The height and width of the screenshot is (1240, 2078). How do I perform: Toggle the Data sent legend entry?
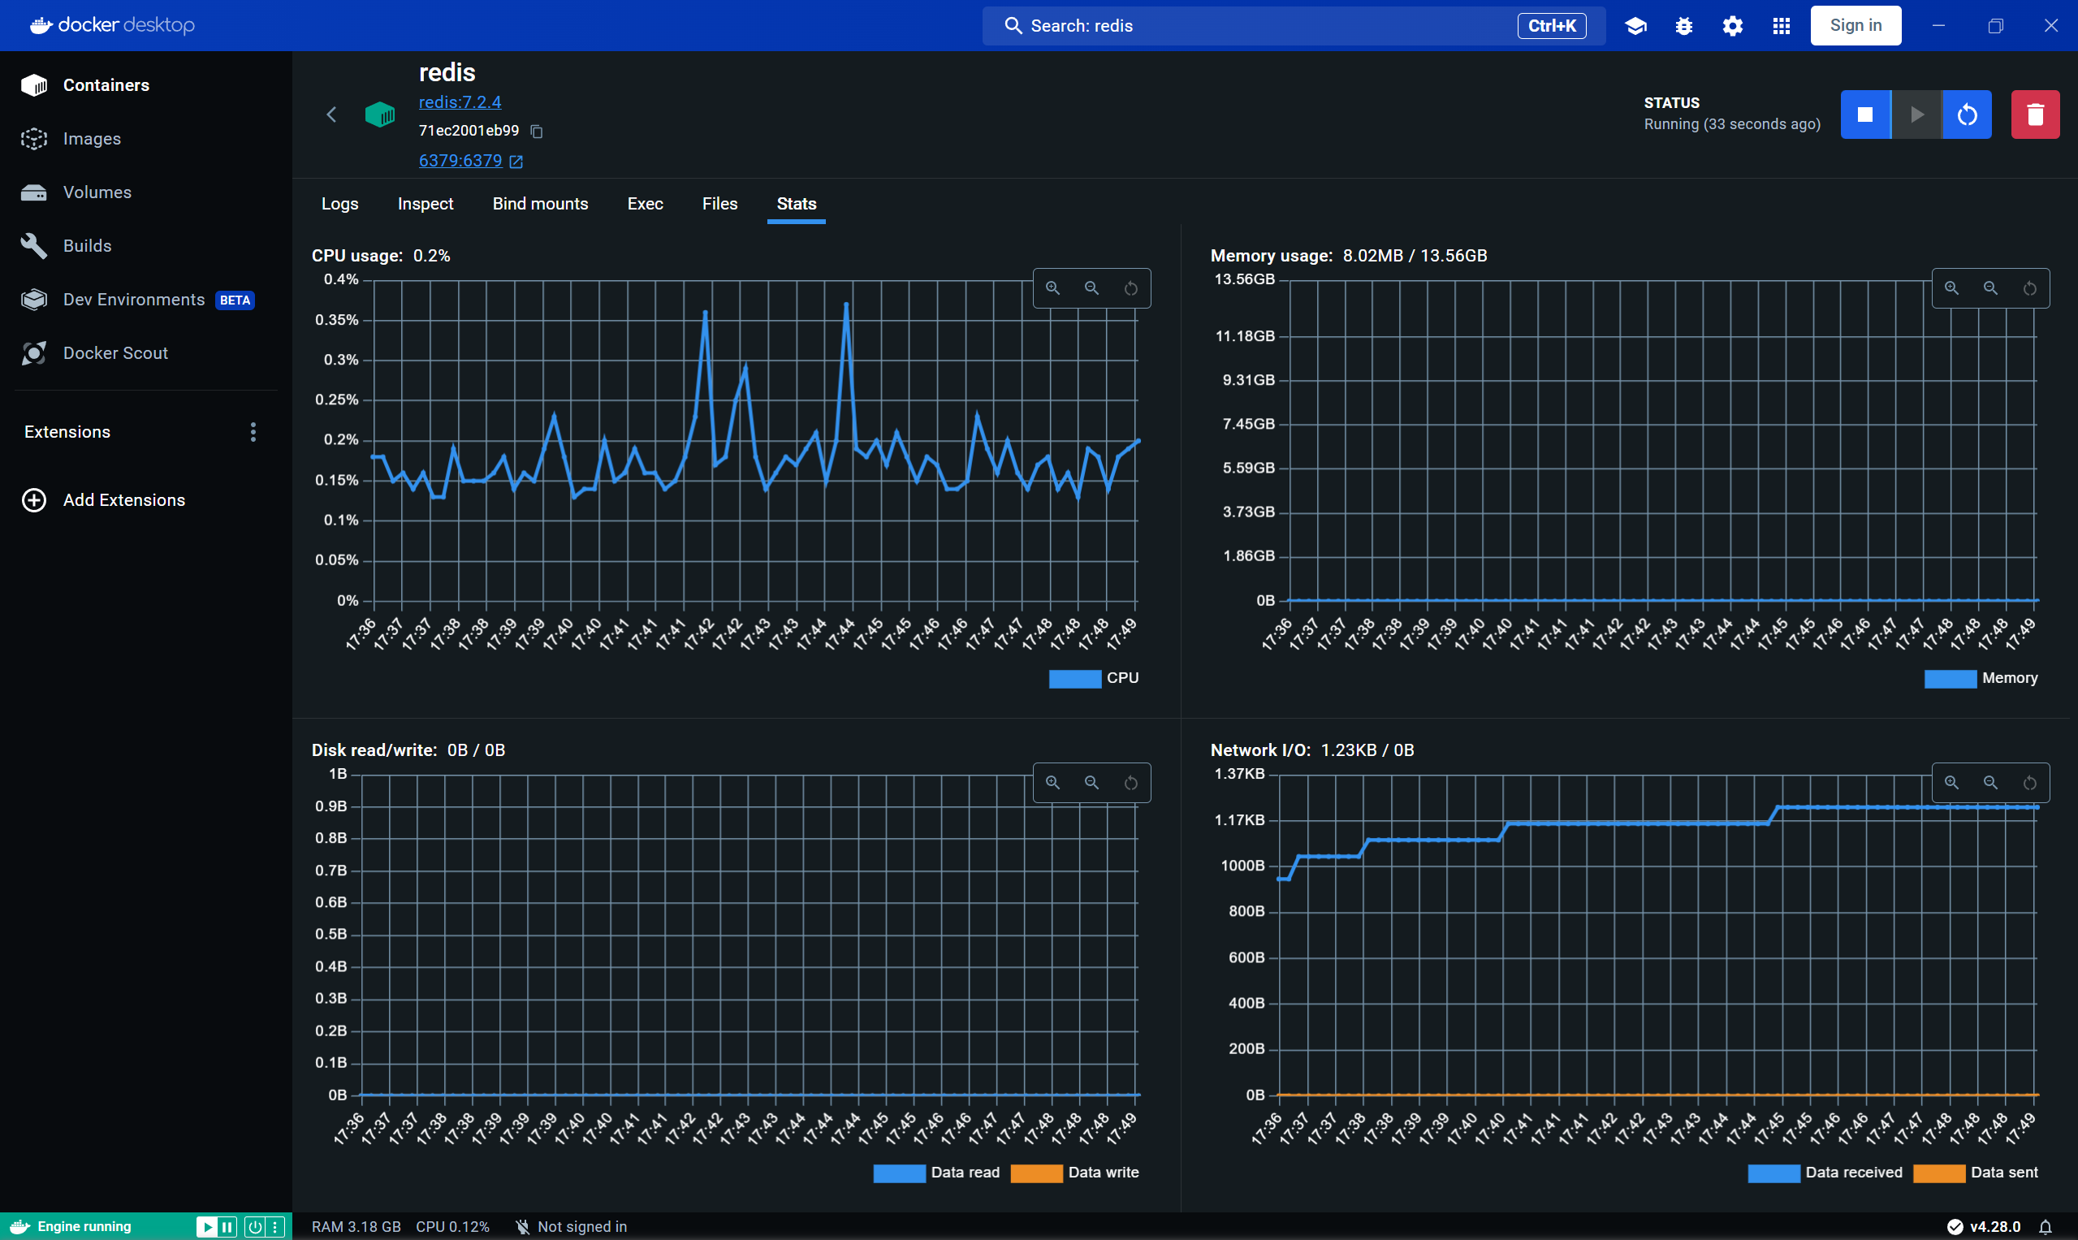point(1976,1173)
